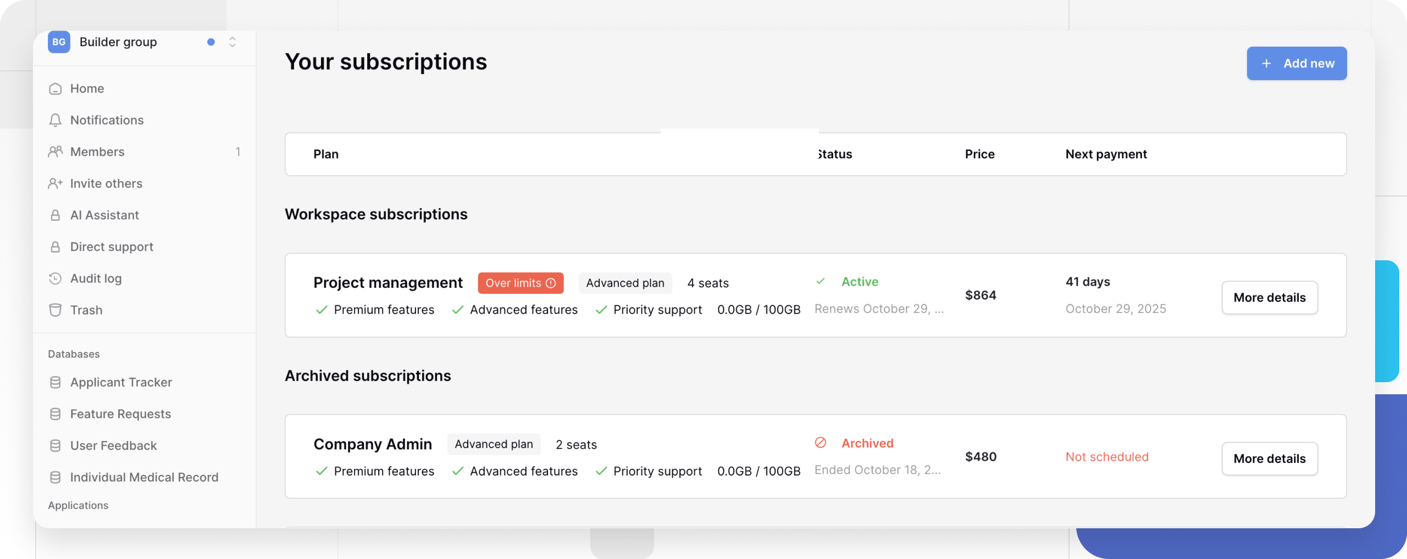Click the Over limits warning badge

coord(520,283)
